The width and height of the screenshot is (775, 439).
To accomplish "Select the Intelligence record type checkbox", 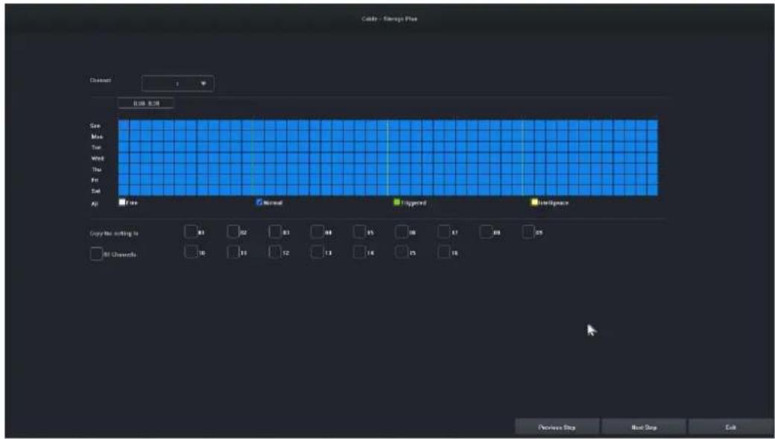I will [x=534, y=202].
